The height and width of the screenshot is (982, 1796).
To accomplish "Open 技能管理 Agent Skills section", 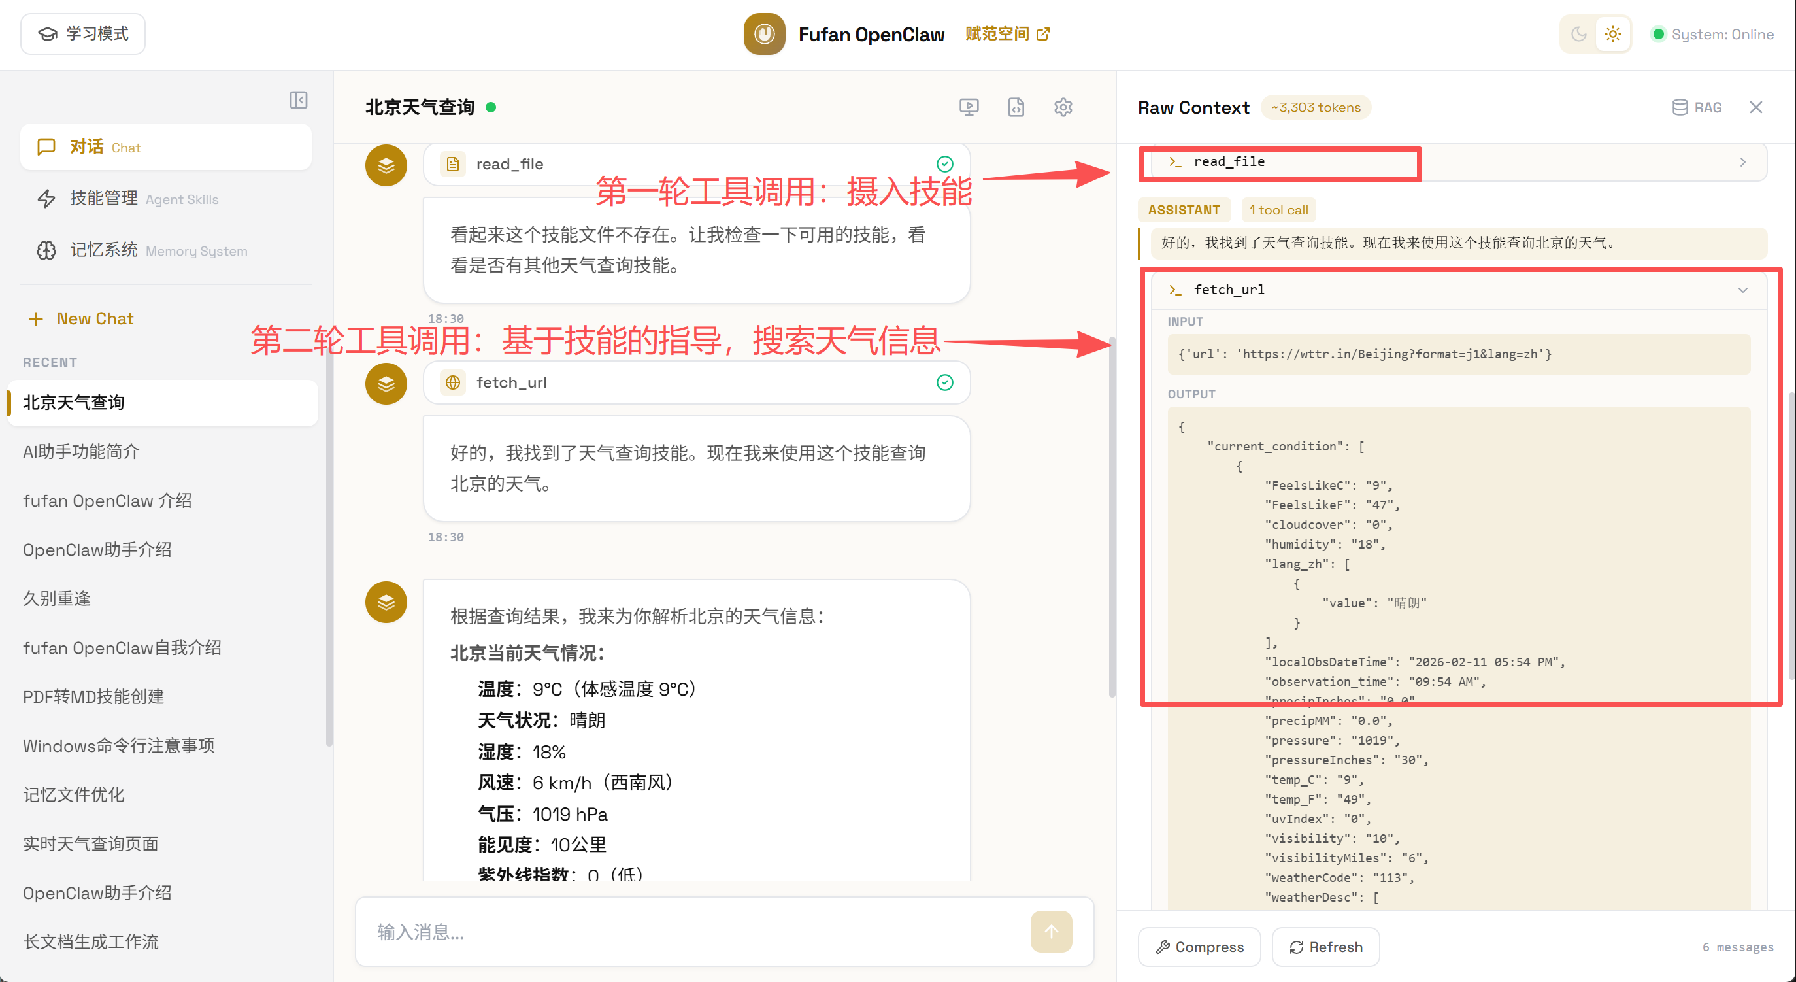I will coord(166,199).
